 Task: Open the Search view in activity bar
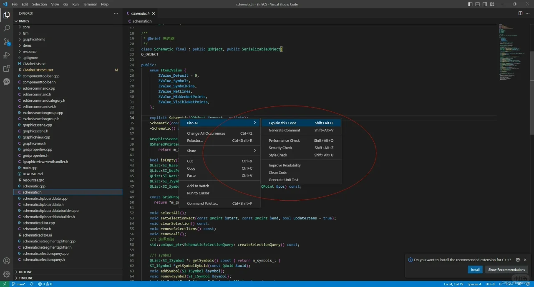[x=7, y=28]
